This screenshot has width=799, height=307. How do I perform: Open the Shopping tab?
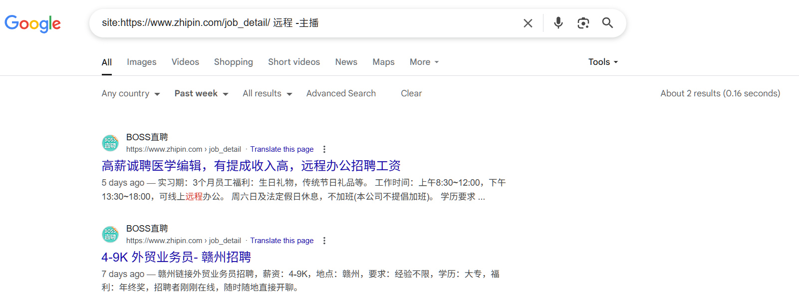click(x=234, y=62)
